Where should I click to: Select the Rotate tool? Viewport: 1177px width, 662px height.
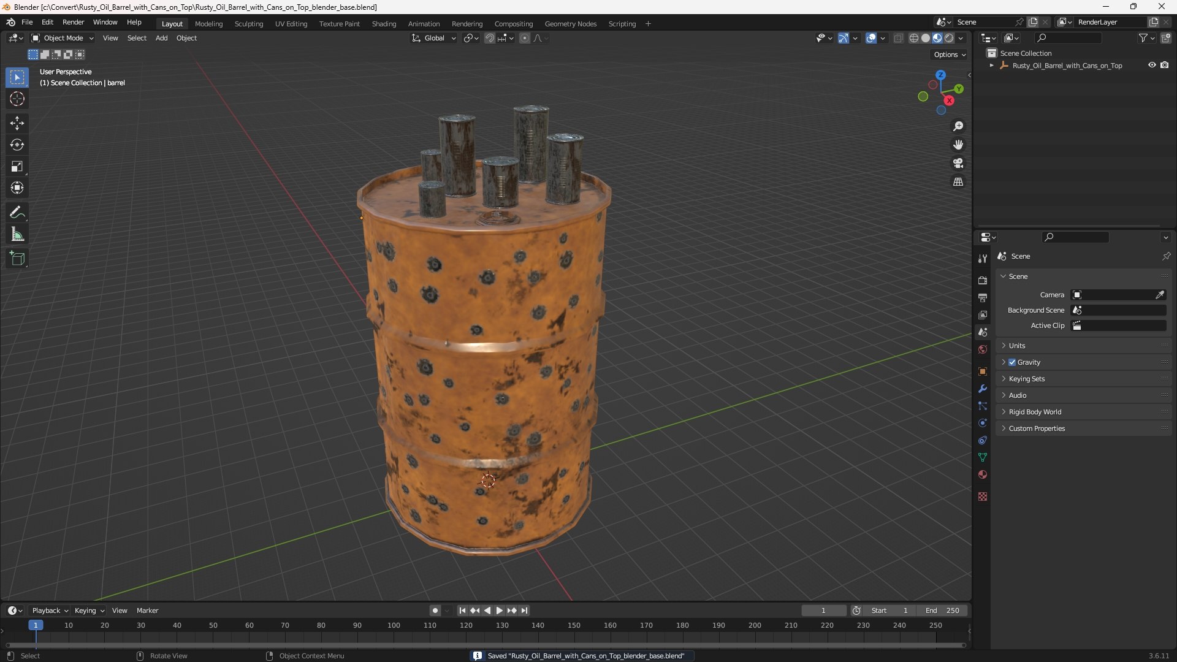(17, 145)
